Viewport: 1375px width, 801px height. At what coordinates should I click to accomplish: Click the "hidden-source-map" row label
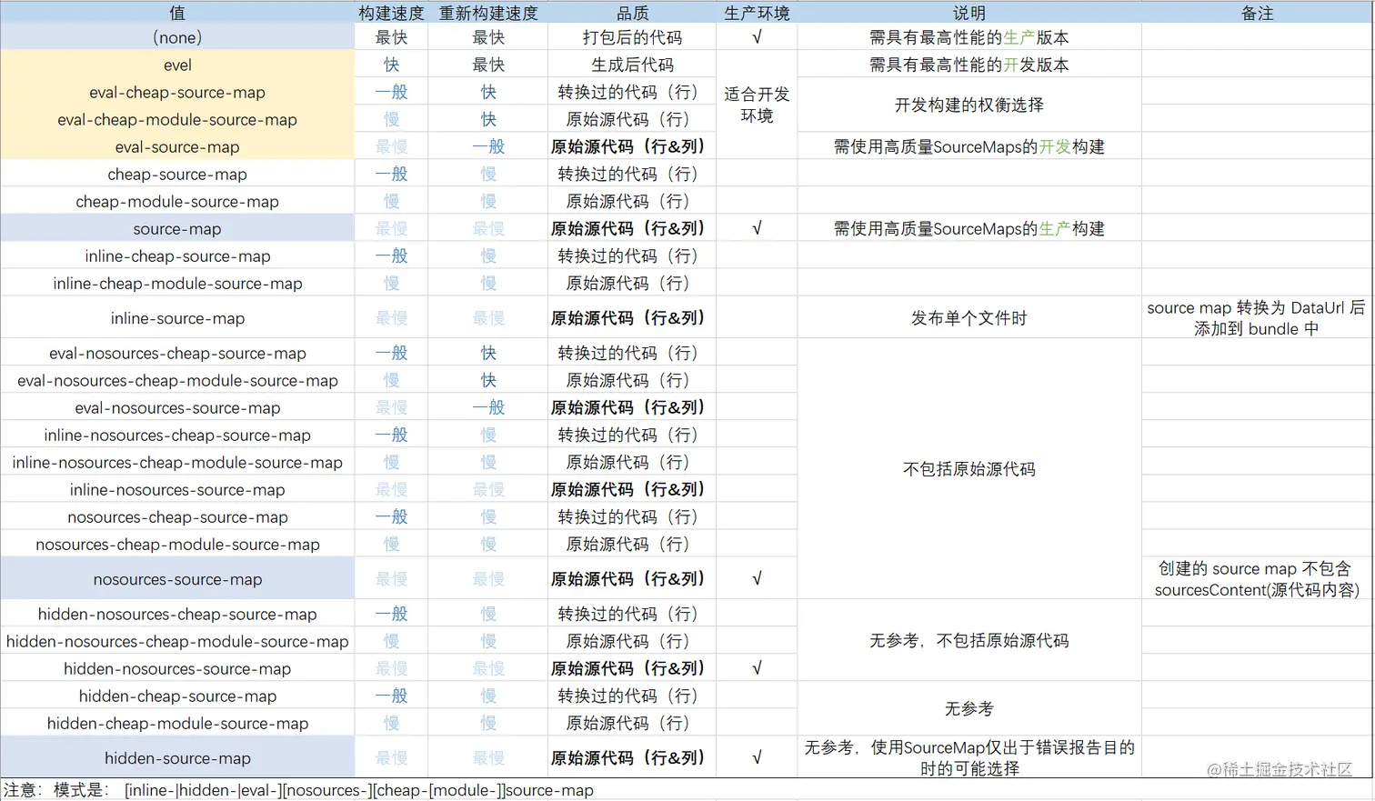click(x=176, y=756)
